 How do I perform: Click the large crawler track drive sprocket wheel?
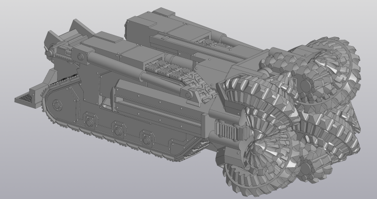tap(57, 105)
